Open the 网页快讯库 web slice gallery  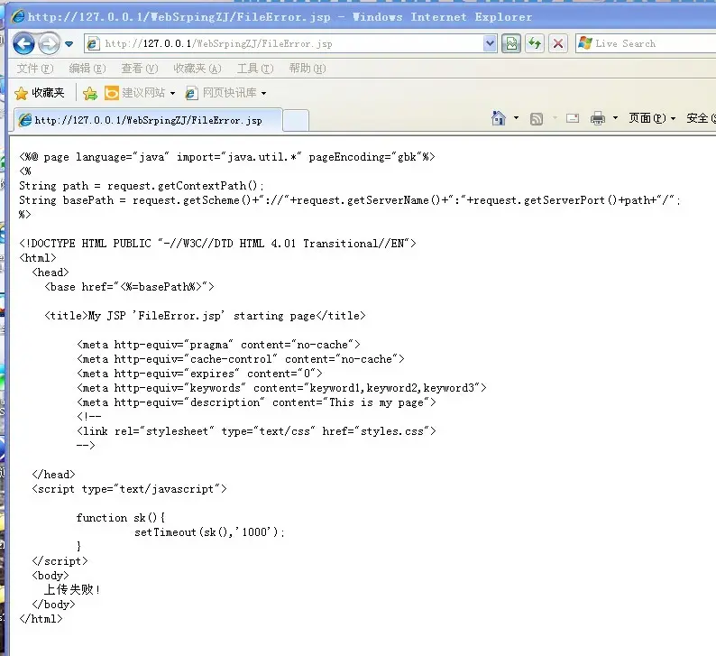pyautogui.click(x=225, y=93)
